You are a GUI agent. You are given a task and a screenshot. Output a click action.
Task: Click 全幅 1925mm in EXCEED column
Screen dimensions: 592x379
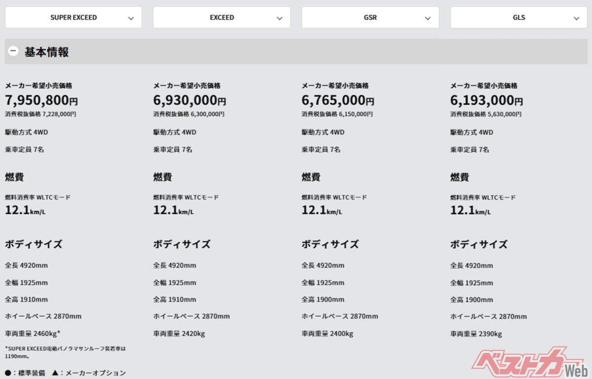[x=175, y=283]
